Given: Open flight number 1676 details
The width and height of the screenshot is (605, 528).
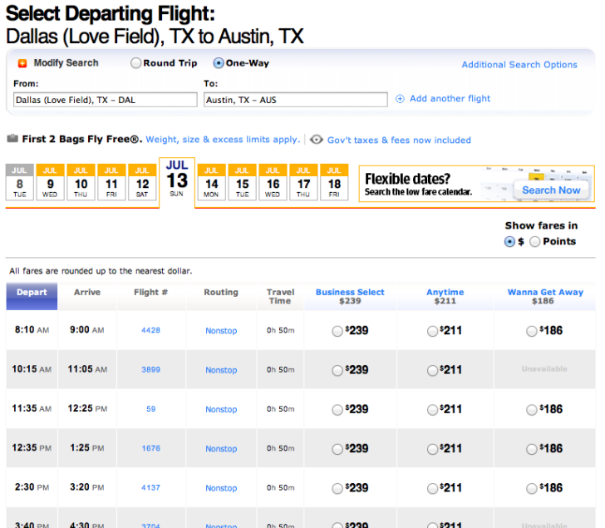Looking at the screenshot, I should click(x=150, y=448).
